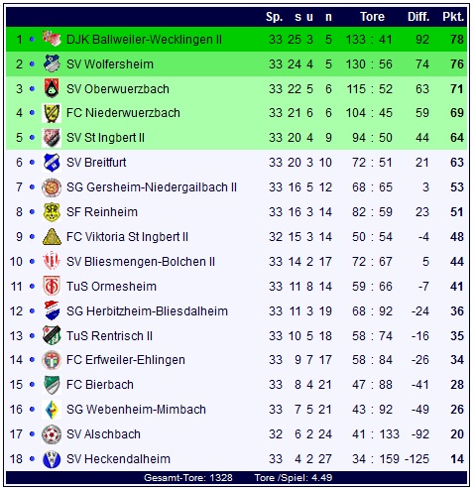Select the SG Gersheim-Niedergailbach II team name
Image resolution: width=475 pixels, height=489 pixels.
point(152,187)
